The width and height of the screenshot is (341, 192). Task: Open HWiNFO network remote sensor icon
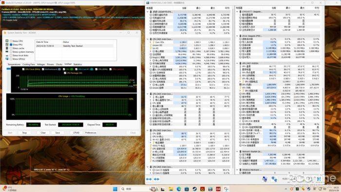(265, 179)
